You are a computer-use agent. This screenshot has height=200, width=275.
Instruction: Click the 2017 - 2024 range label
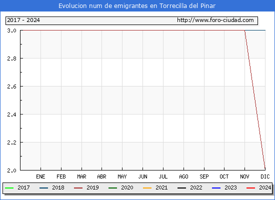click(23, 20)
